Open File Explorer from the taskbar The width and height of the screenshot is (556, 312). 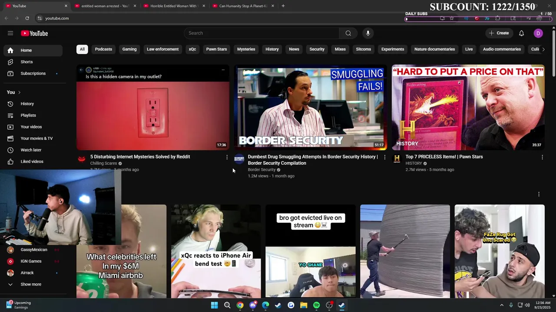[x=304, y=305]
